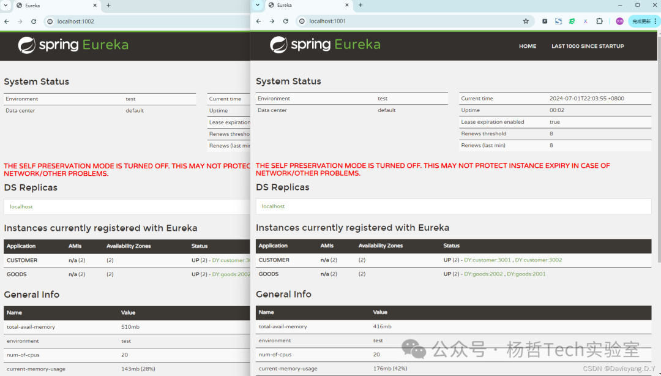Go back in the localhost:1001 window
The width and height of the screenshot is (661, 376).
pyautogui.click(x=258, y=21)
